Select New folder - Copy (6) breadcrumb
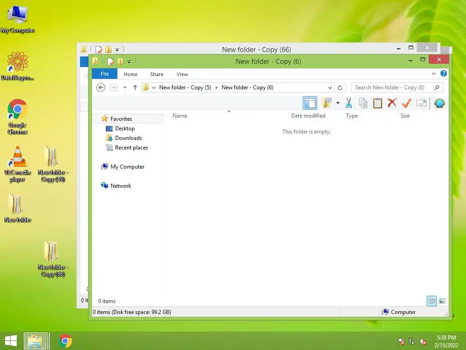Viewport: 466px width, 350px height. (x=247, y=87)
